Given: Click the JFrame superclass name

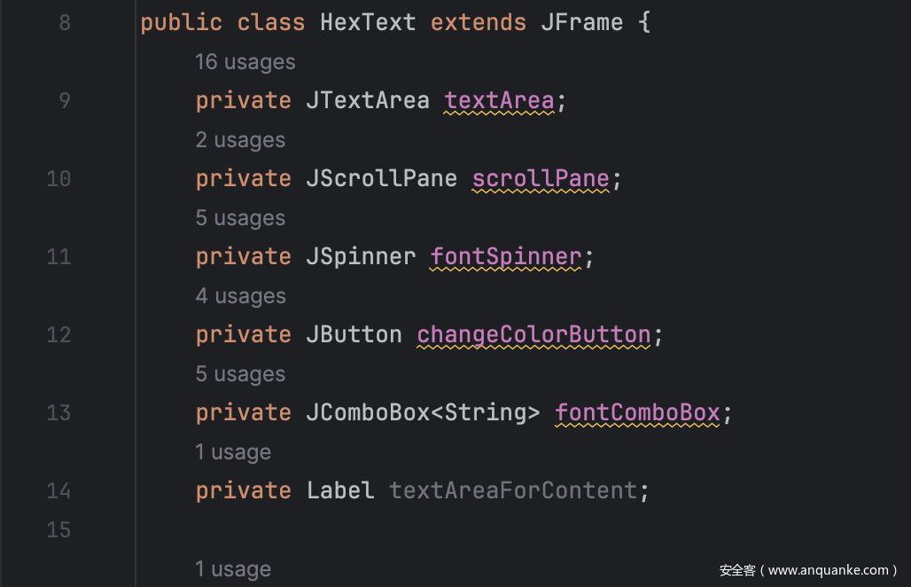Looking at the screenshot, I should [x=581, y=22].
